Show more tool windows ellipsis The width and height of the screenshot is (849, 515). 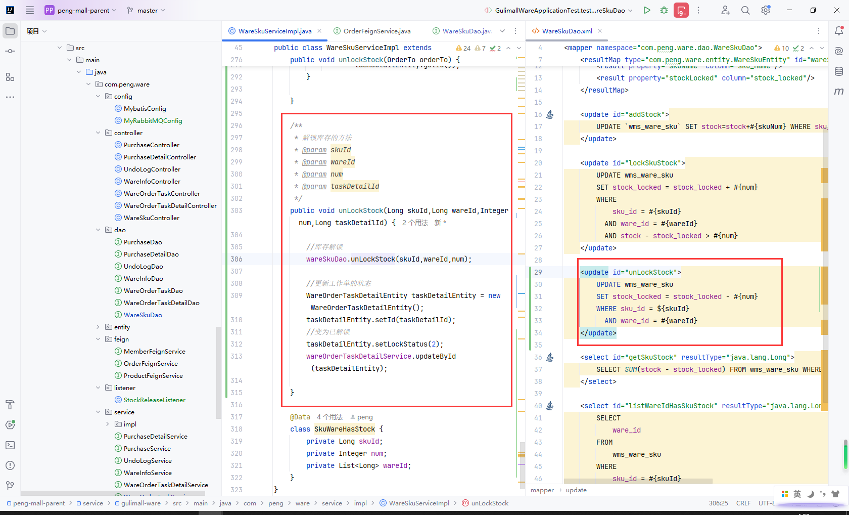pyautogui.click(x=10, y=97)
